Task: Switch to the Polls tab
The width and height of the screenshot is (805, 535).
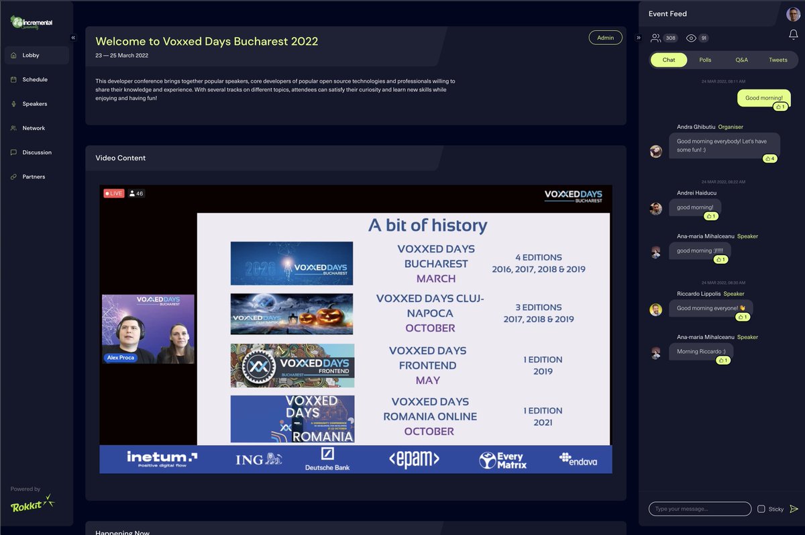Action: click(705, 60)
